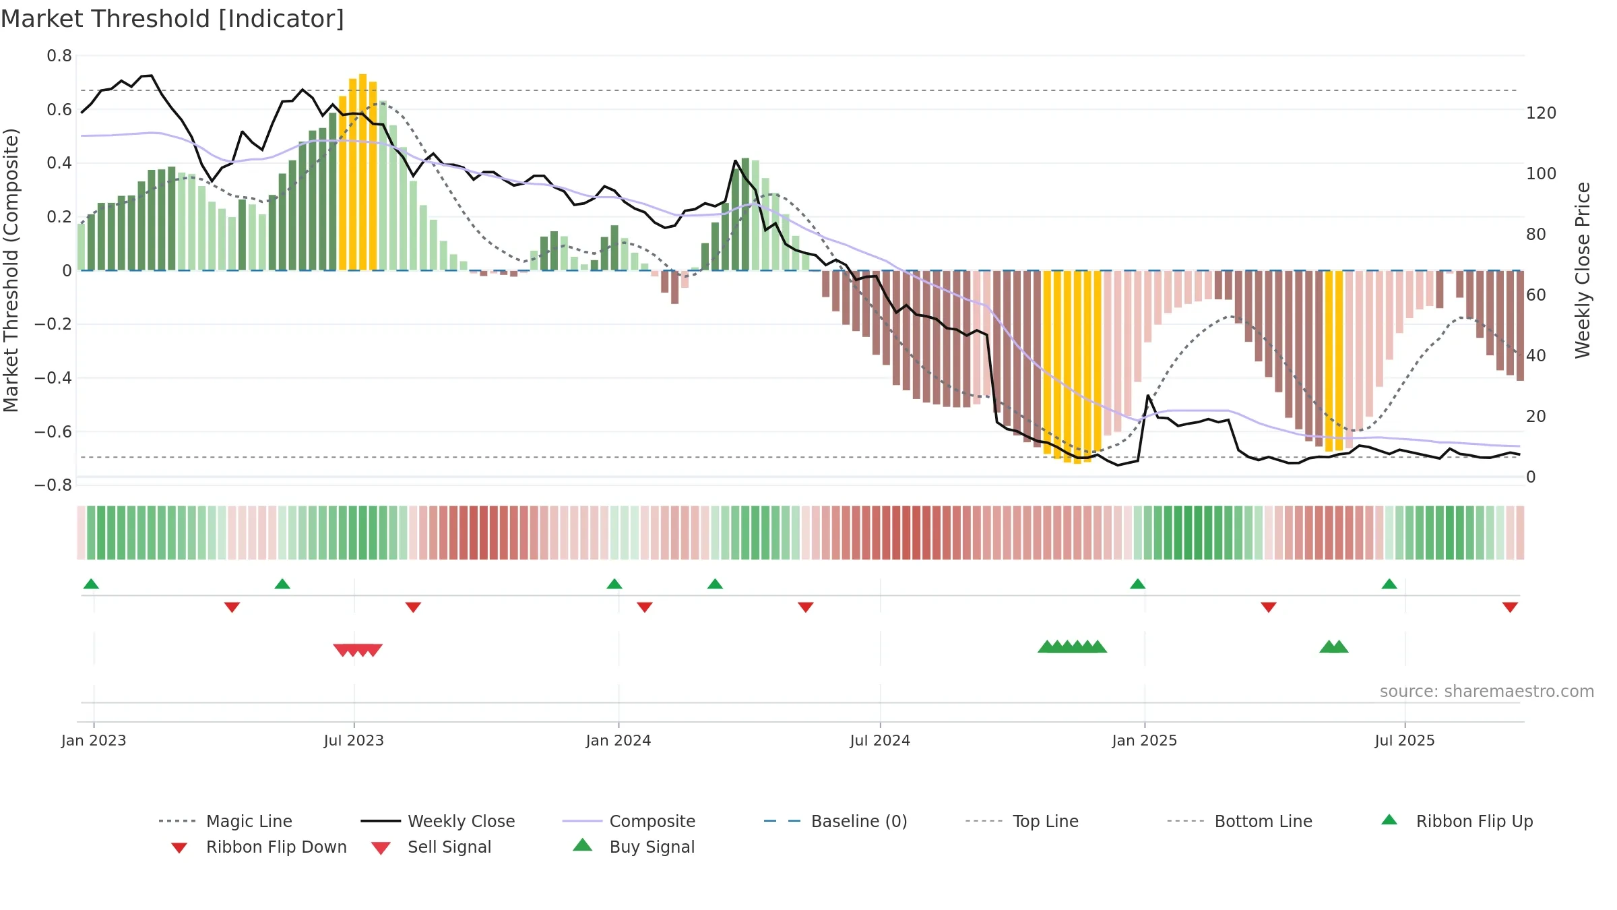1617x910 pixels.
Task: Click the 100 tick on right axis
Action: point(1541,174)
